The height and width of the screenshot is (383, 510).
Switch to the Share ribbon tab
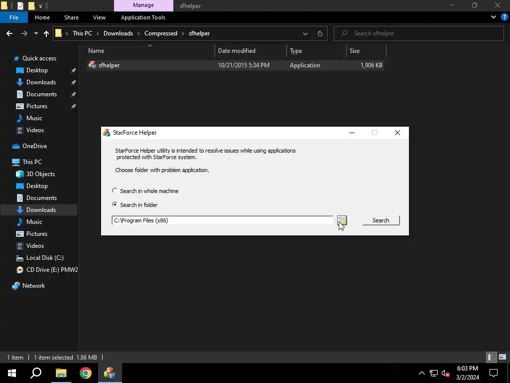click(71, 17)
